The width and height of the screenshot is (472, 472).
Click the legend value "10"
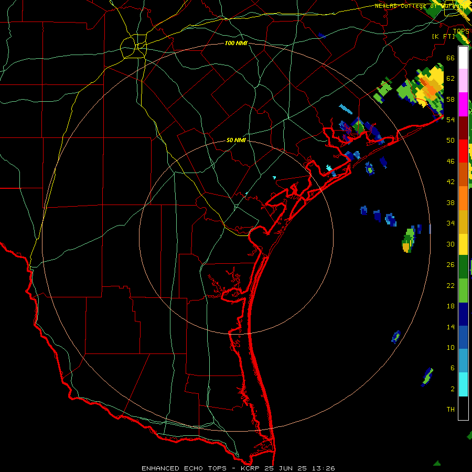450,347
